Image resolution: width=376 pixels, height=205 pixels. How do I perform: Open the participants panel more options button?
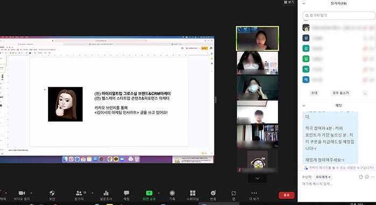point(365,93)
